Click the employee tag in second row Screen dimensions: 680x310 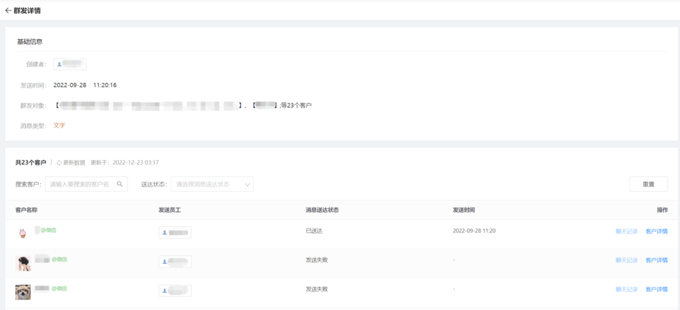175,262
